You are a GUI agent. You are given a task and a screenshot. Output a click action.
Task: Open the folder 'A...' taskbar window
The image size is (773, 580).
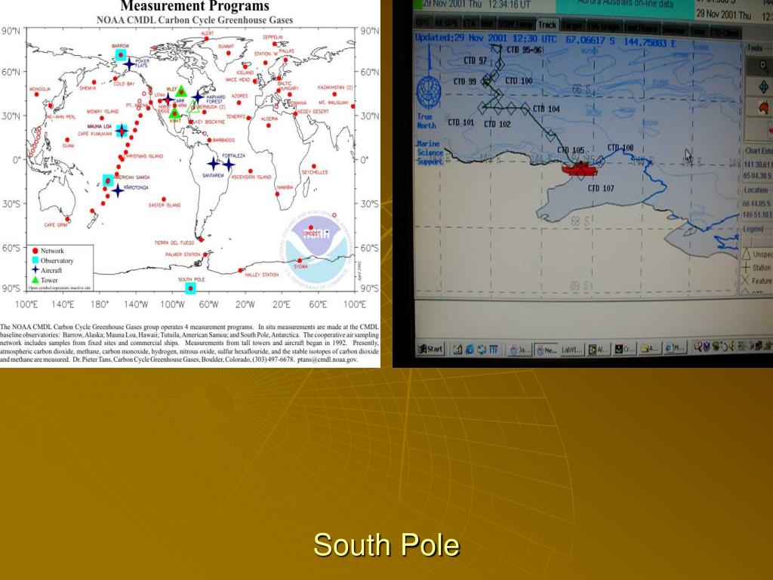[x=650, y=349]
